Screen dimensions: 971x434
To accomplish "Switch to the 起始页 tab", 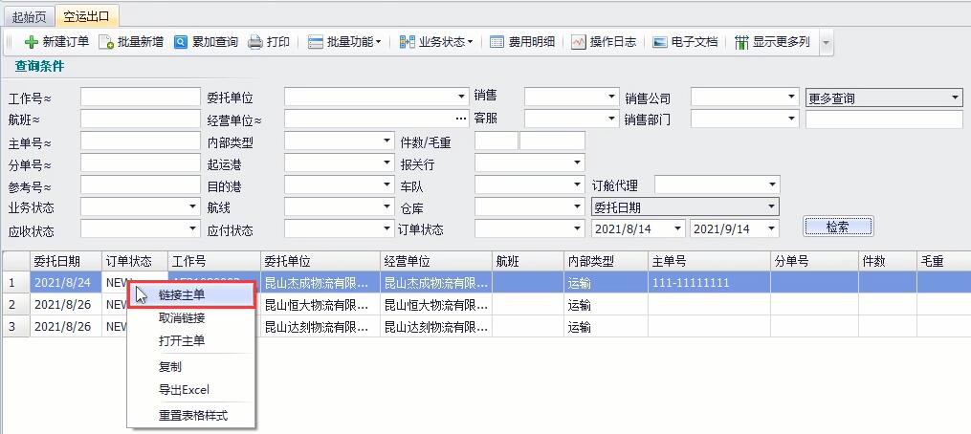I will click(28, 16).
